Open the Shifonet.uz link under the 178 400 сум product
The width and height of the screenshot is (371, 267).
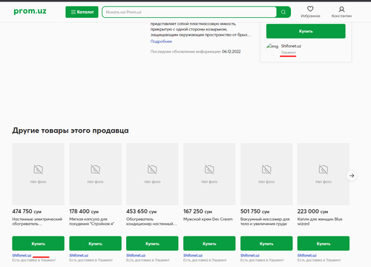pos(79,255)
